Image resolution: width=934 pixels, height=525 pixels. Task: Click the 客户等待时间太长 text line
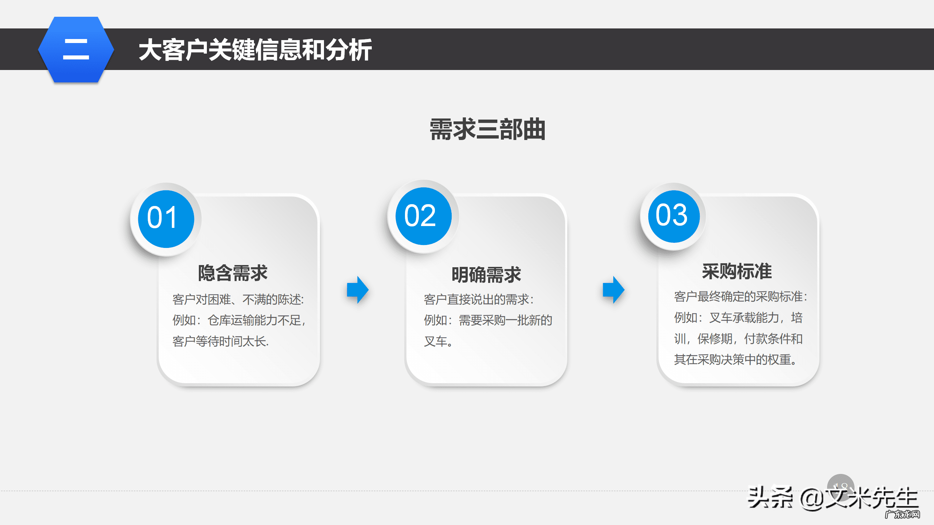[x=220, y=341]
